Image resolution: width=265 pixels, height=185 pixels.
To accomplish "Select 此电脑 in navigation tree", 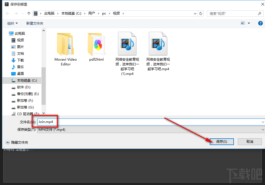I will click(x=17, y=33).
